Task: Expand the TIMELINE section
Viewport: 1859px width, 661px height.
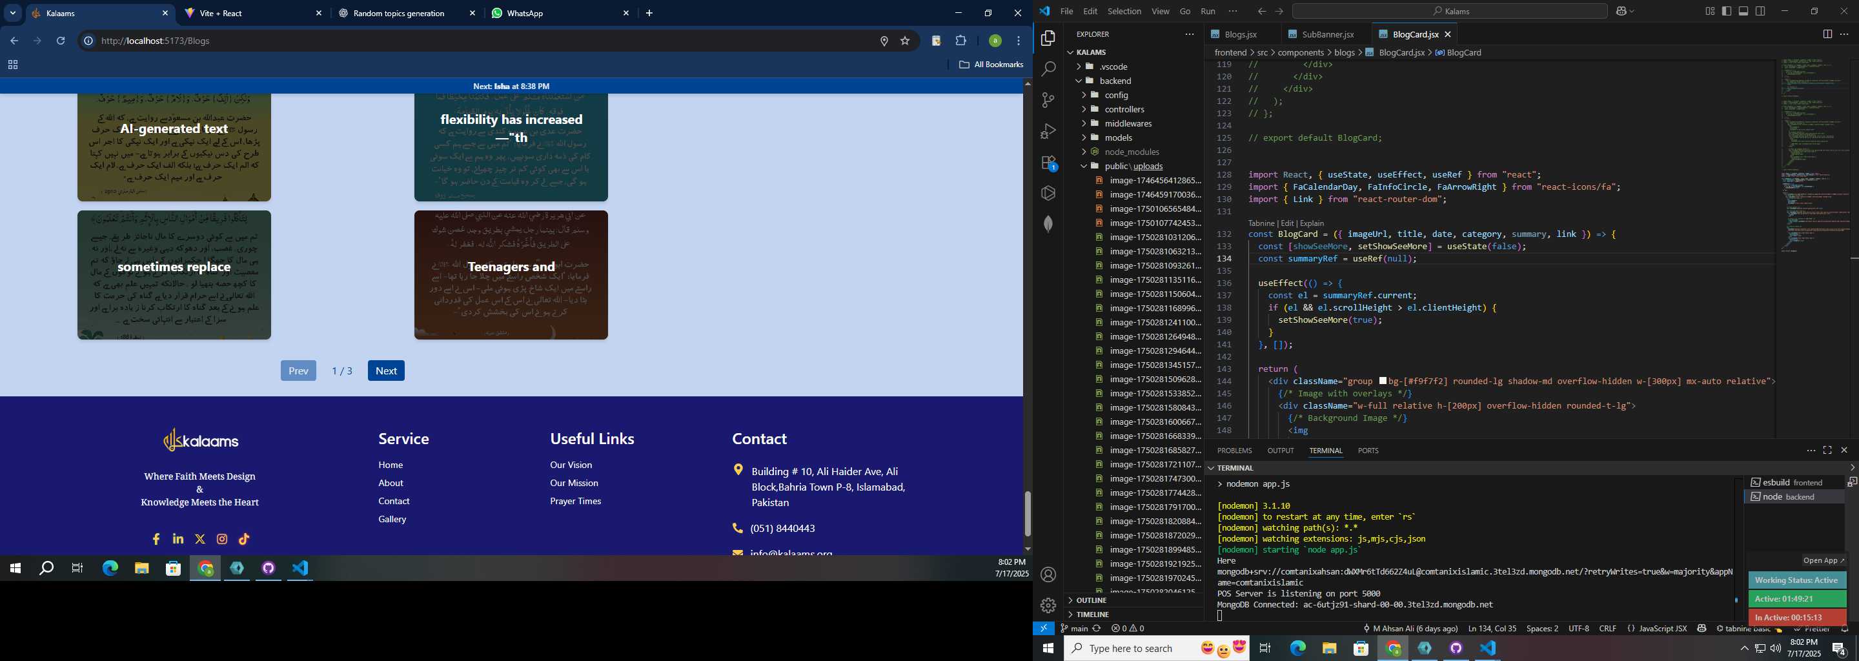Action: click(1092, 614)
